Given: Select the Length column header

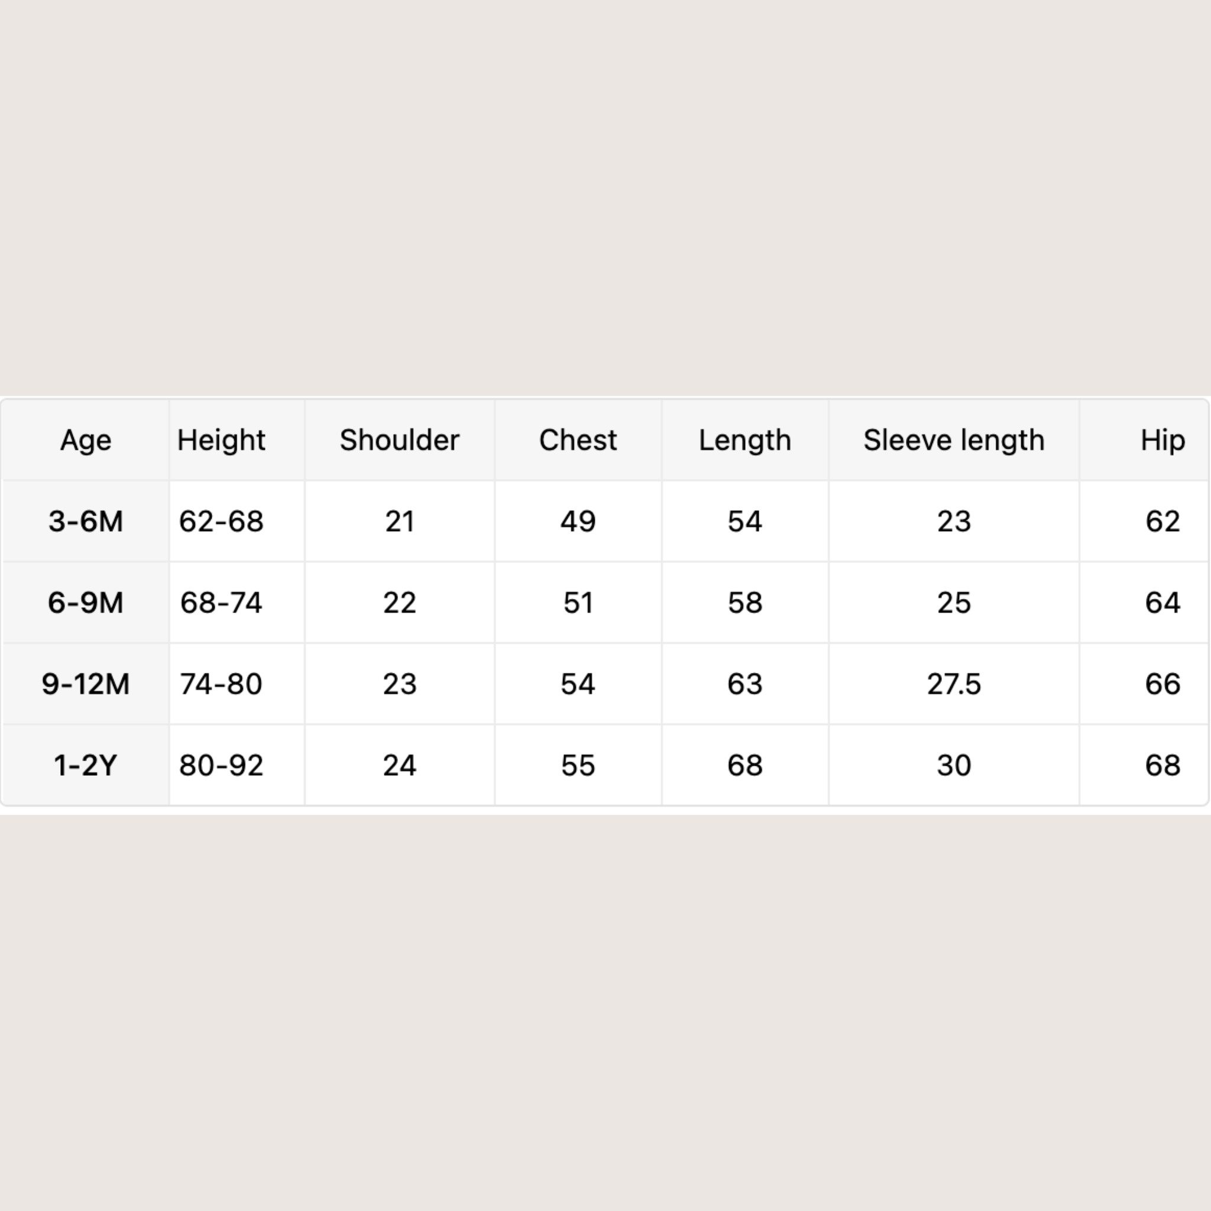Looking at the screenshot, I should point(744,440).
